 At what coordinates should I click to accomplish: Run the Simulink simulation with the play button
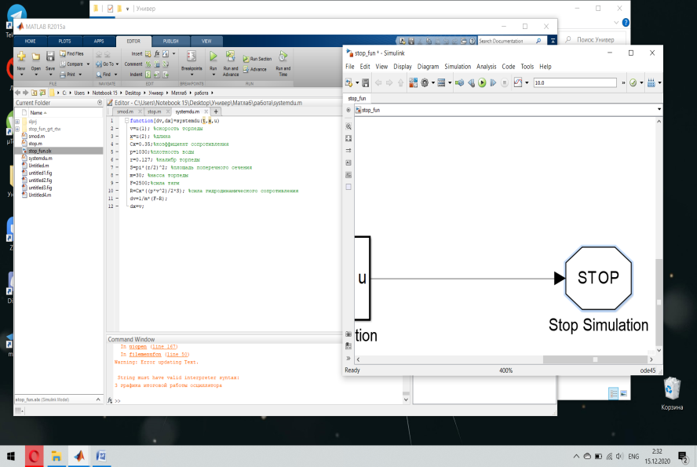(x=482, y=82)
